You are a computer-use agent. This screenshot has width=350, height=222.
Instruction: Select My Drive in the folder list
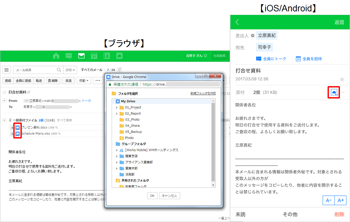(128, 101)
